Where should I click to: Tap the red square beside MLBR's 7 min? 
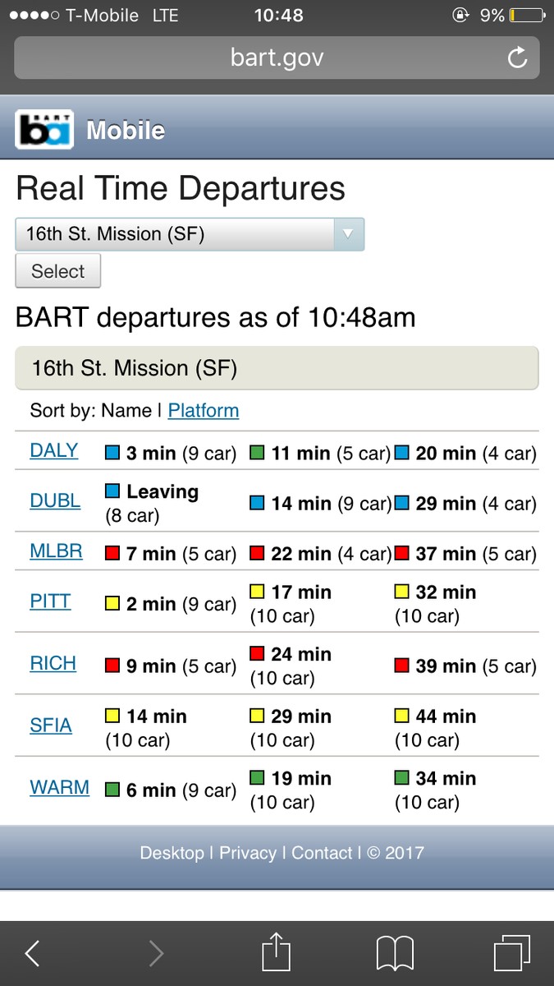[115, 552]
